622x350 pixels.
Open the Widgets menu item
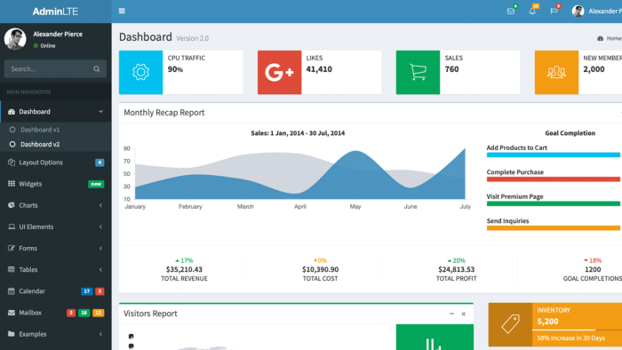pos(55,184)
